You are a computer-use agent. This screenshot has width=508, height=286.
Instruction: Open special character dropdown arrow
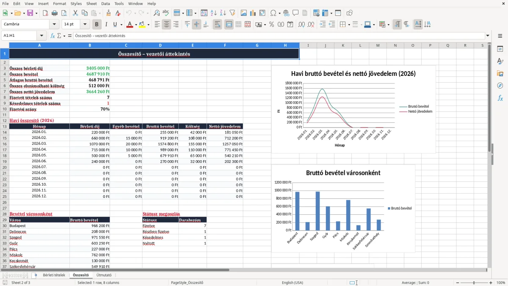coord(279,13)
